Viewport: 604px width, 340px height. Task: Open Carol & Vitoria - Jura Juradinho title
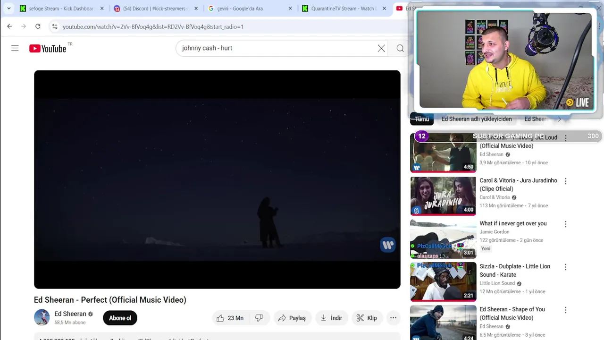pos(518,185)
